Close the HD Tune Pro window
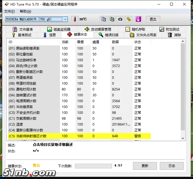This screenshot has width=193, height=179. coord(184,4)
